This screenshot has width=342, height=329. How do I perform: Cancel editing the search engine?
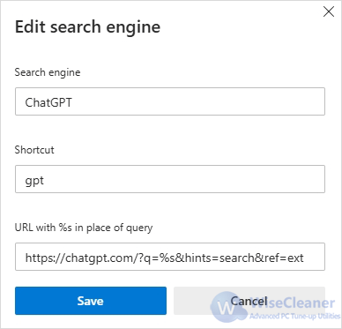(x=249, y=301)
